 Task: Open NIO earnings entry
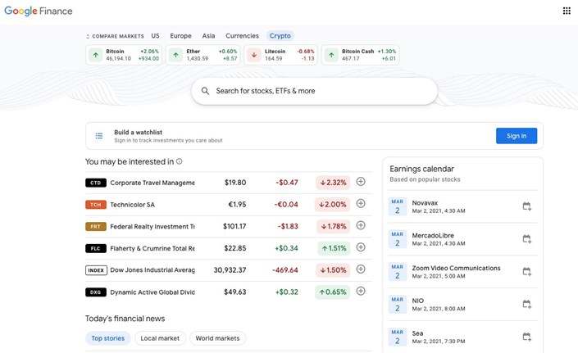(462, 304)
